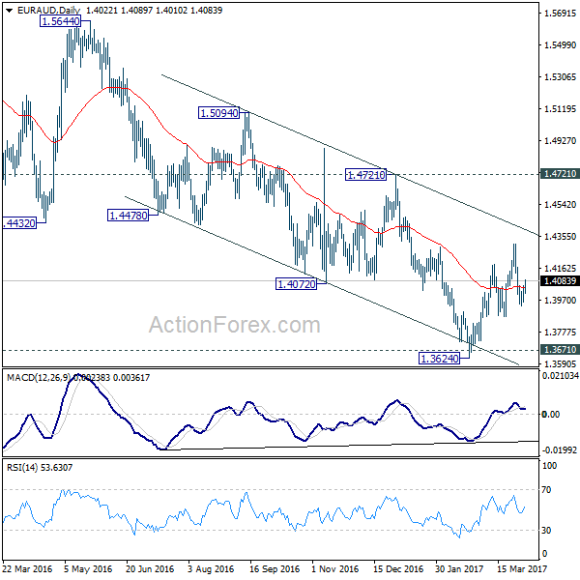Select the .44320 price label
Viewport: 580px width, 580px height.
point(19,223)
